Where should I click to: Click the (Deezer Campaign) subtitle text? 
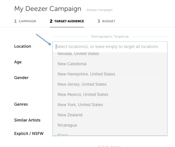[x=100, y=10]
